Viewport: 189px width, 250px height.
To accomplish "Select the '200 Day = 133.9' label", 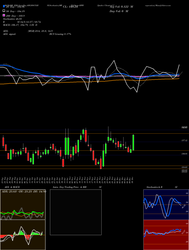I will point(15,16).
